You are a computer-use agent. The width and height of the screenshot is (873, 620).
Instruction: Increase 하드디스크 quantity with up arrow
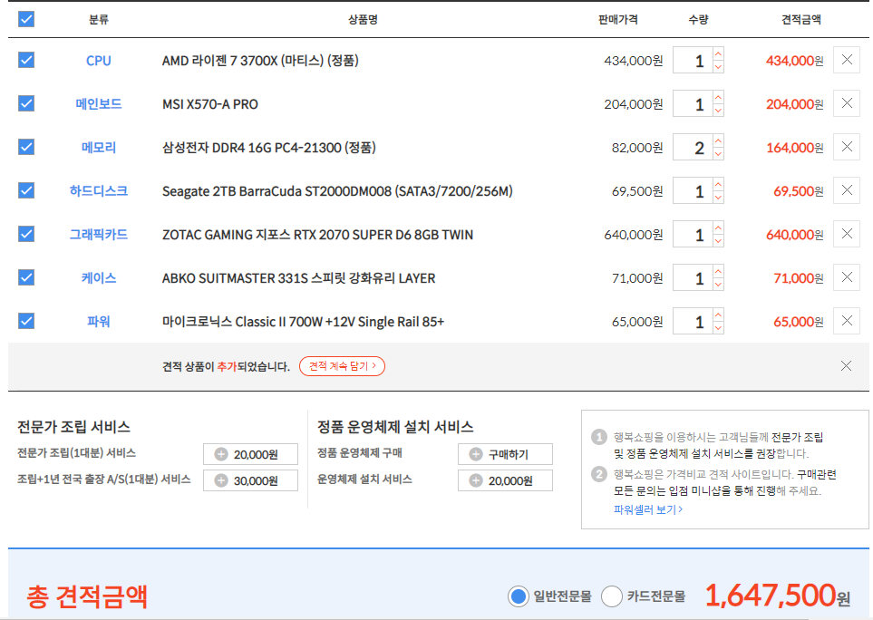(x=718, y=184)
